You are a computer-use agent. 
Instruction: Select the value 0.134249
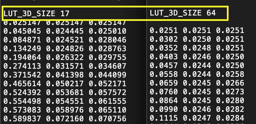(22, 49)
